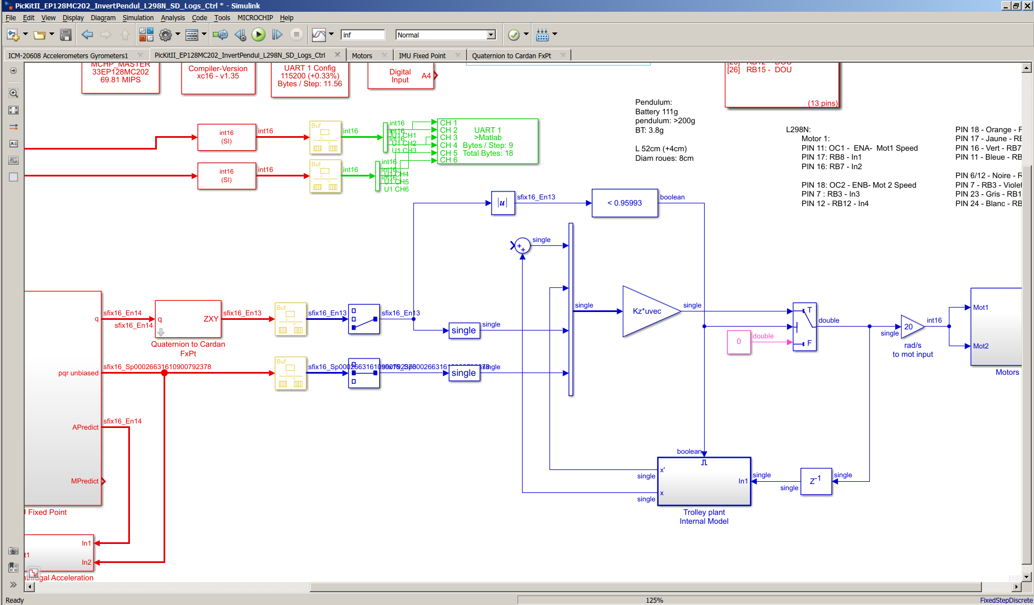Stop the running simulation

click(296, 34)
